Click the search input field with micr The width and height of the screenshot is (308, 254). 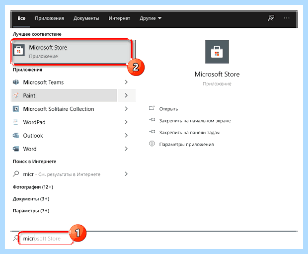pos(46,239)
